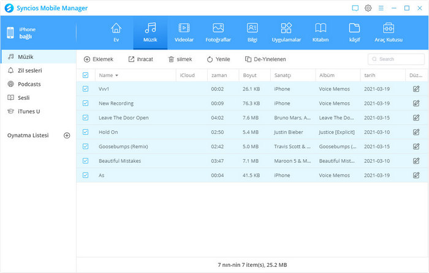Uncheck the Beautiful Mistakes checkbox
Image resolution: width=429 pixels, height=273 pixels.
click(85, 161)
